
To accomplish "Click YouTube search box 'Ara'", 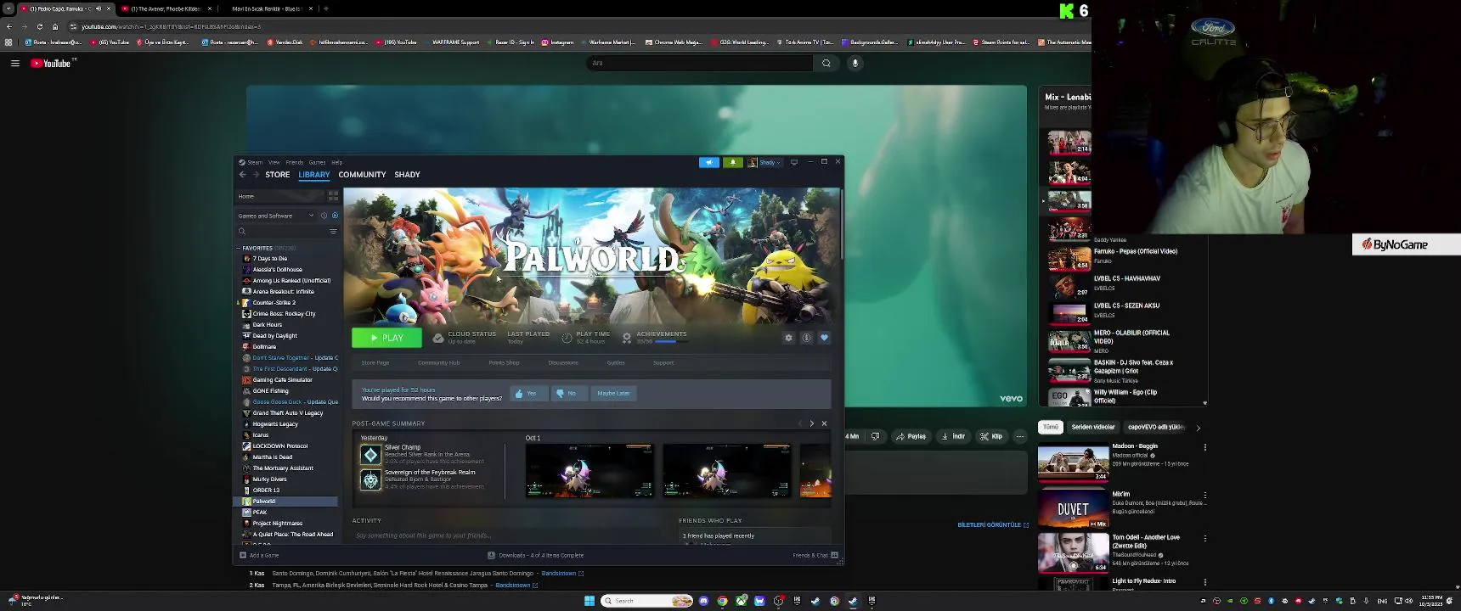I will pyautogui.click(x=699, y=63).
